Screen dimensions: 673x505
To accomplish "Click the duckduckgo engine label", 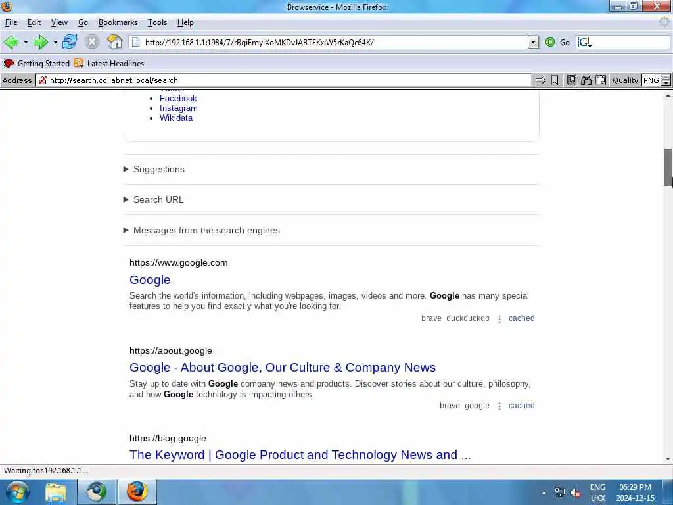I will 468,318.
